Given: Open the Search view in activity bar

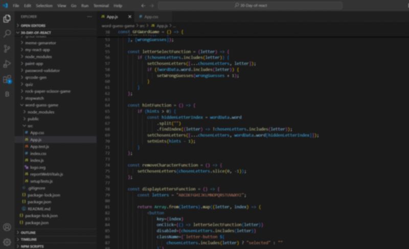Looking at the screenshot, I should [7, 34].
